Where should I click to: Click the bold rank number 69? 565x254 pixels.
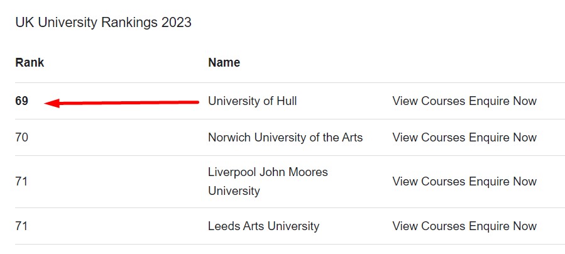point(22,101)
